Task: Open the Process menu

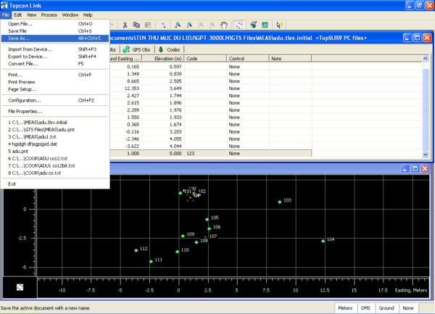Action: [49, 15]
